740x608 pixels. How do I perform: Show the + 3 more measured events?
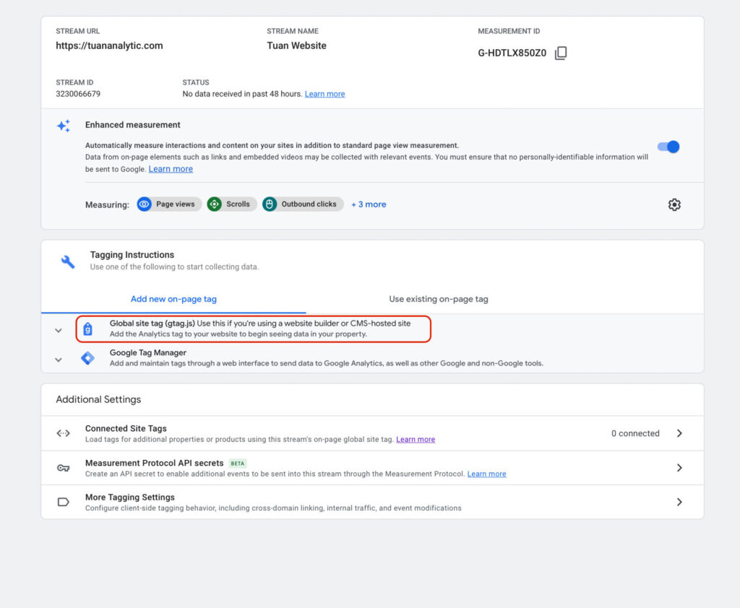[369, 204]
